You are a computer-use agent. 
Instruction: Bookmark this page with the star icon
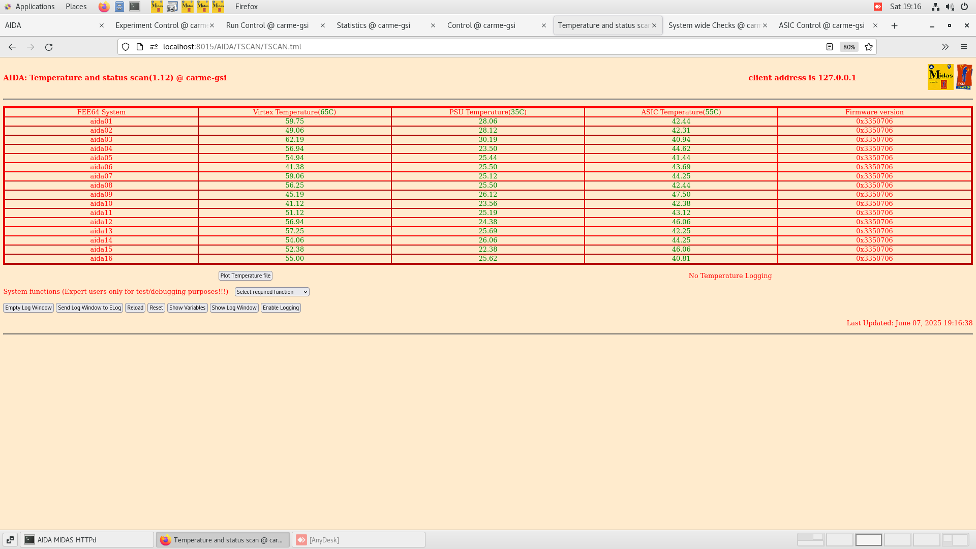tap(869, 47)
